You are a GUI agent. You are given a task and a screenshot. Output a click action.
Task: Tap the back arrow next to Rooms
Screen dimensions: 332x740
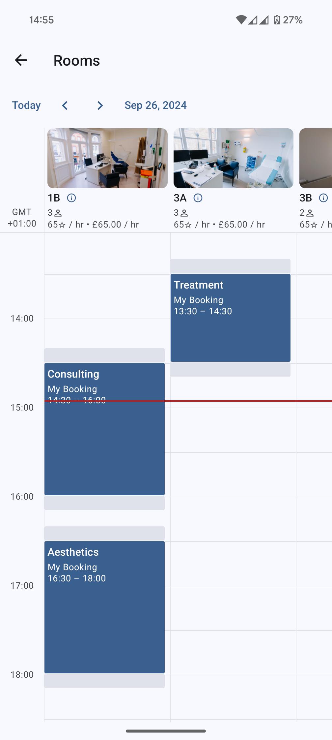click(x=21, y=60)
